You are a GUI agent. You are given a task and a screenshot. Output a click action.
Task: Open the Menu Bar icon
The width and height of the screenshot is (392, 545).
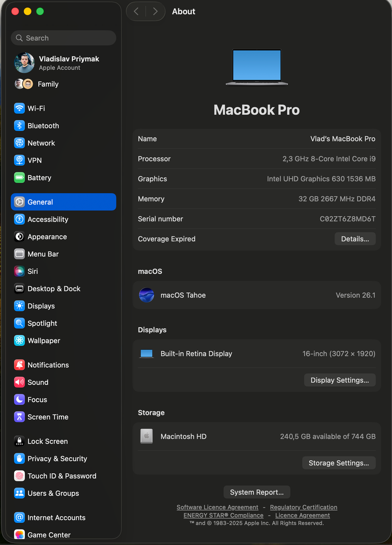(20, 254)
